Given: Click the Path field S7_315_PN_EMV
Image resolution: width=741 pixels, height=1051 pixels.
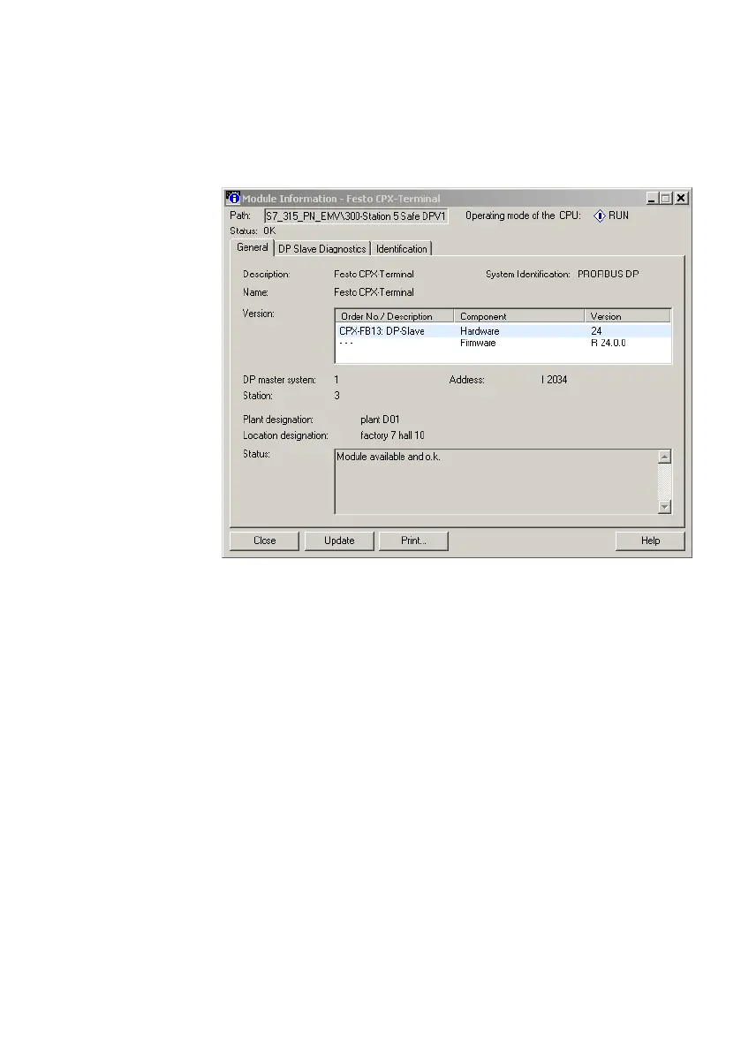Looking at the screenshot, I should [x=356, y=215].
